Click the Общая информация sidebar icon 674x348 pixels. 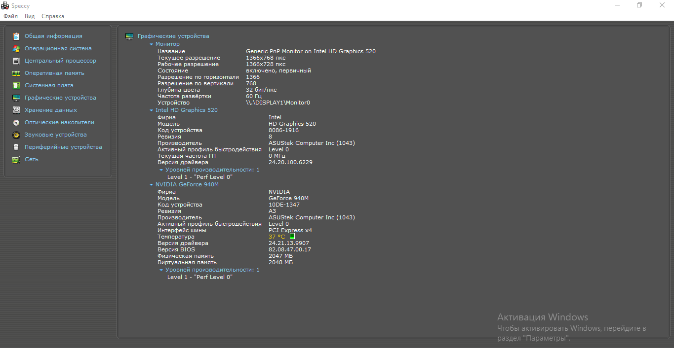coord(16,36)
